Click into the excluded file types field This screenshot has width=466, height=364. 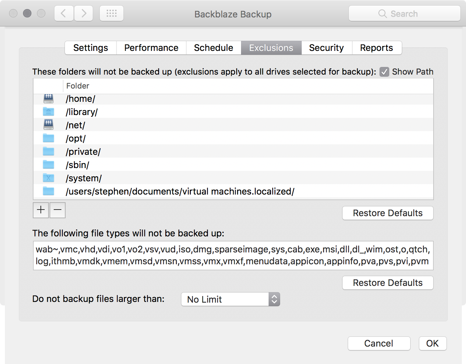pos(233,256)
